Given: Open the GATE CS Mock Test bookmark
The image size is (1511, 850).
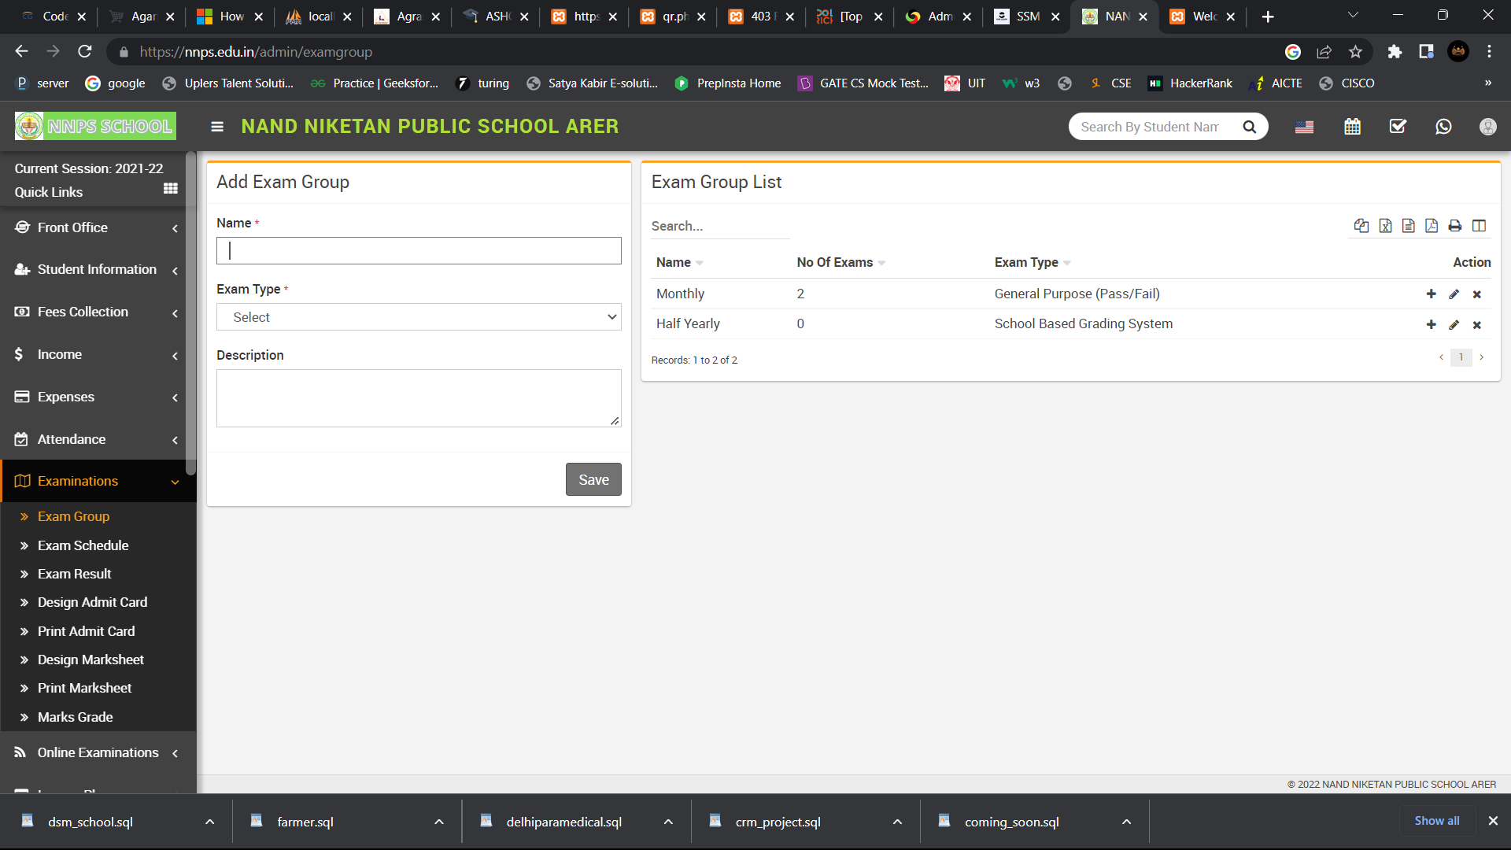Looking at the screenshot, I should [863, 83].
